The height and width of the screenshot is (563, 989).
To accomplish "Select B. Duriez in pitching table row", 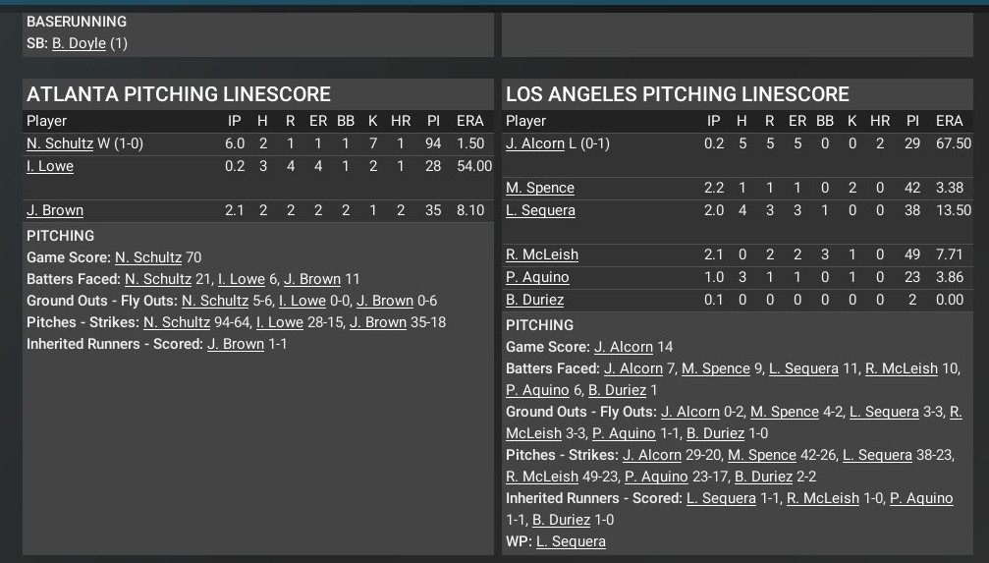I will coord(535,300).
